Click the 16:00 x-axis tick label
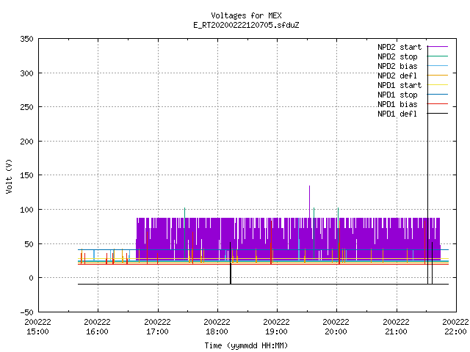Screen dimensions: 470x352 [x=97, y=331]
